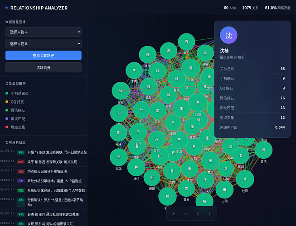The width and height of the screenshot is (296, 226).
Task: Click the 微信好友 row showing 16
Action: pyautogui.click(x=252, y=98)
